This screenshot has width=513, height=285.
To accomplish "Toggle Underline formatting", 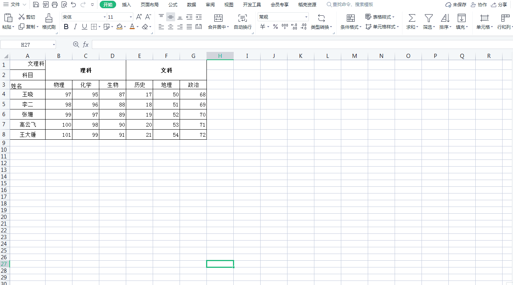I will (84, 27).
